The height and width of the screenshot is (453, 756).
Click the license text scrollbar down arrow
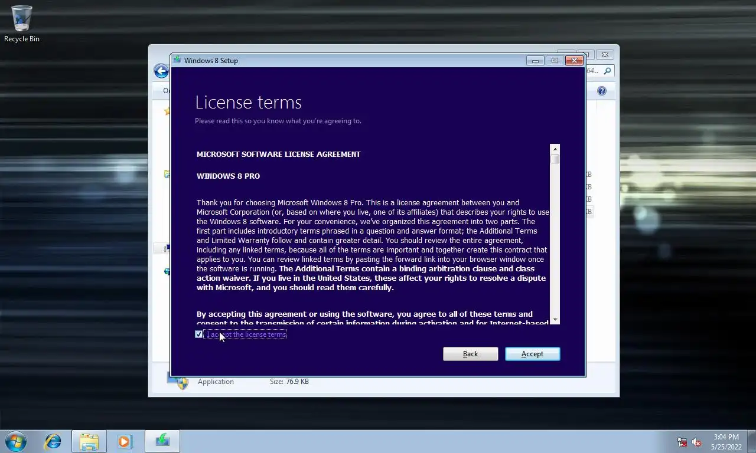tap(555, 320)
